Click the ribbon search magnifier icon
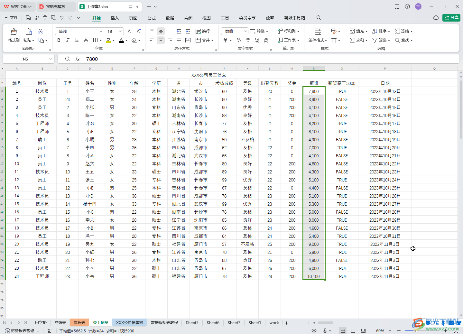 tap(319, 18)
